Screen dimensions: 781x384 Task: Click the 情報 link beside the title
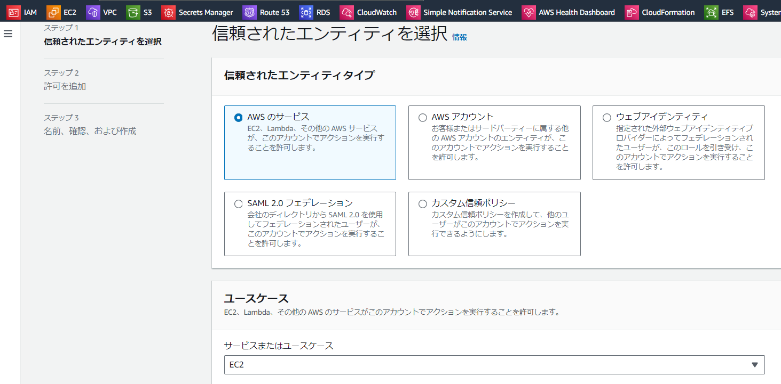tap(460, 37)
